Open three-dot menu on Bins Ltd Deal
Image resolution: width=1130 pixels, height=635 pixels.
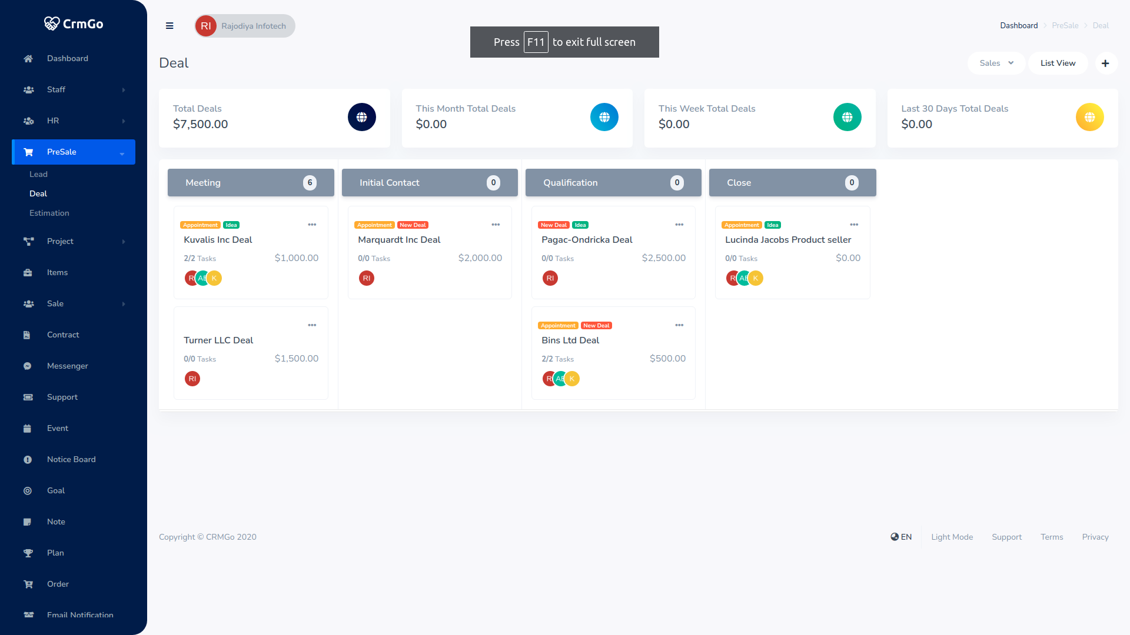click(x=679, y=325)
